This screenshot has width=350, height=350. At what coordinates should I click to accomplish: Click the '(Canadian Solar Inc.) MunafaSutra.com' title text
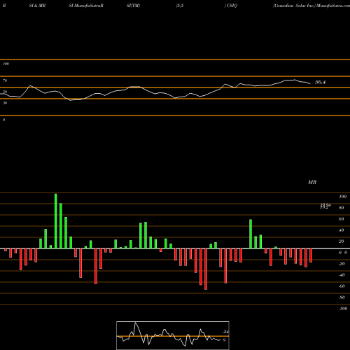311,6
